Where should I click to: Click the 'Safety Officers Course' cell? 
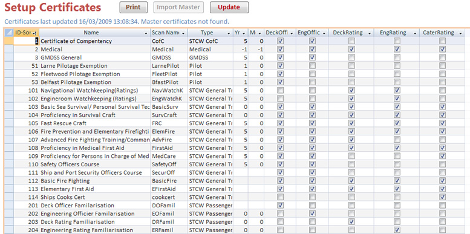tap(94, 164)
